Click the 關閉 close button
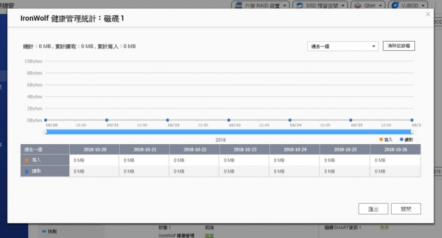442x238 pixels. pos(406,209)
